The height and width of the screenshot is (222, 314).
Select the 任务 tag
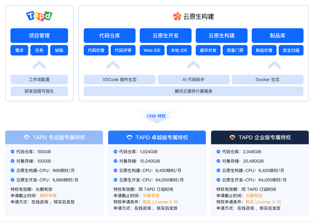click(39, 50)
